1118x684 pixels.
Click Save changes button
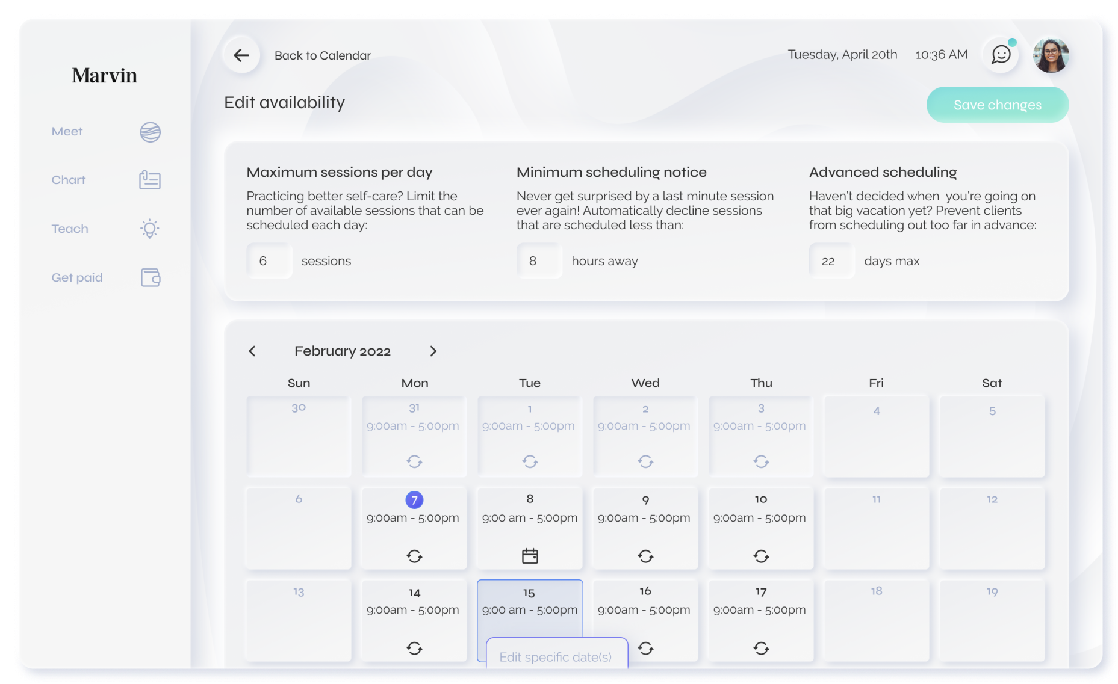pyautogui.click(x=997, y=105)
